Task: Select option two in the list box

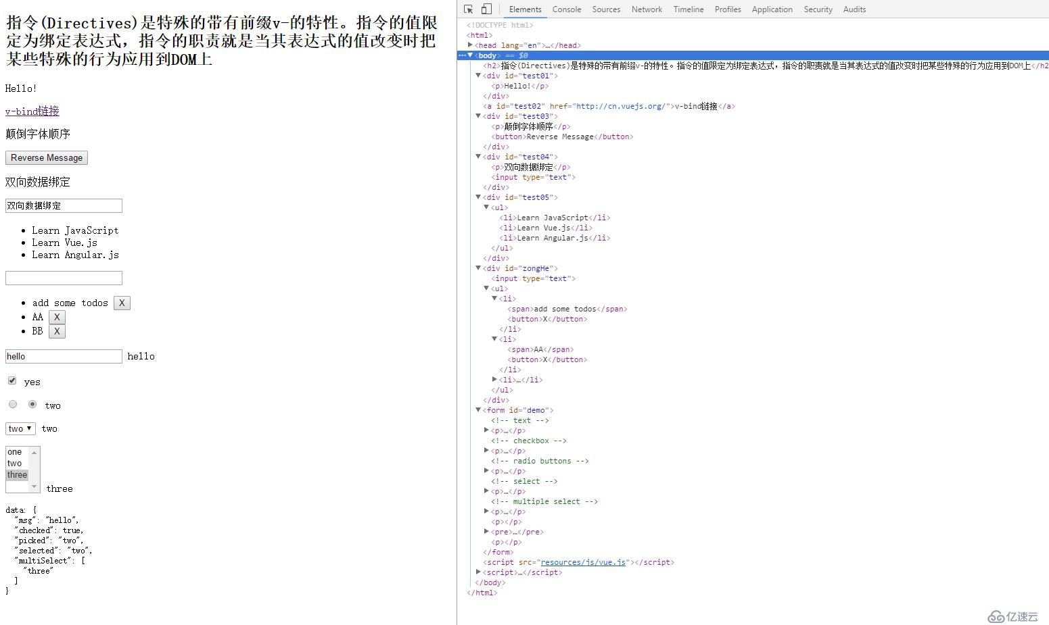Action: (18, 464)
